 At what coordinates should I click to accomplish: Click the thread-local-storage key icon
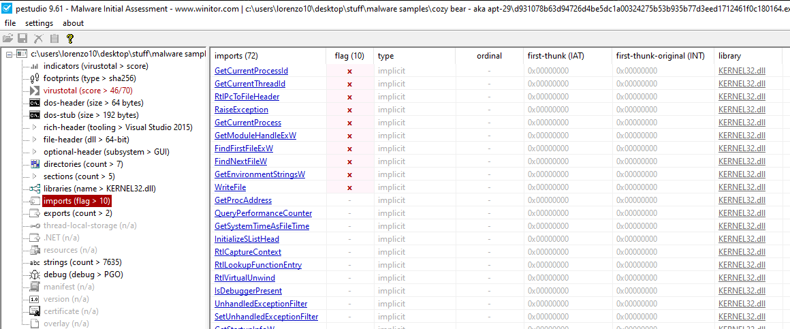35,225
